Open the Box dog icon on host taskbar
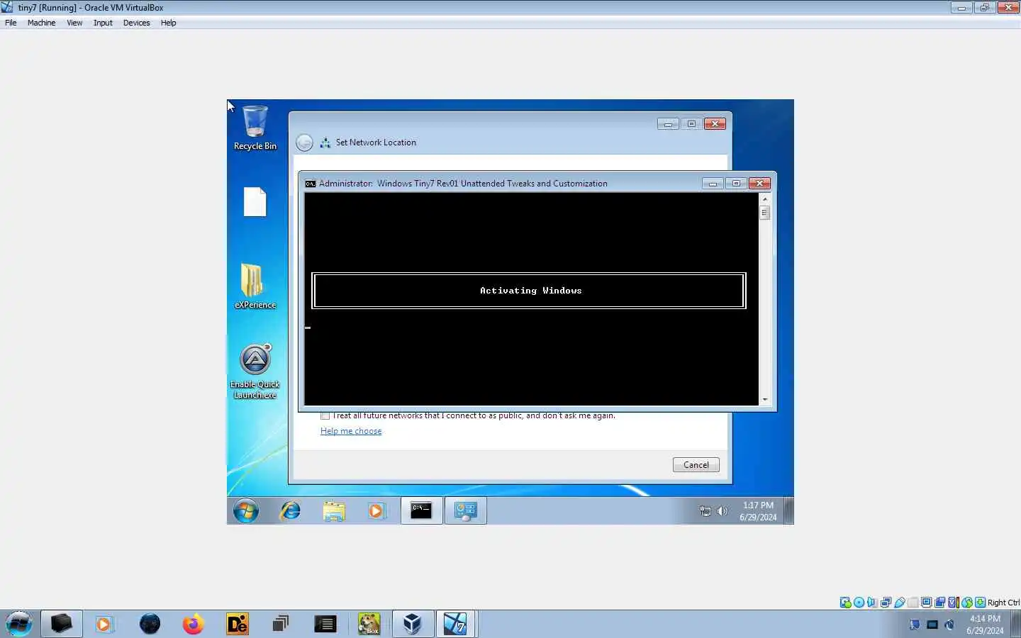The image size is (1021, 638). (369, 624)
